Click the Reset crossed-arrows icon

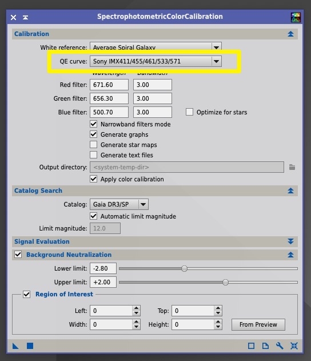(294, 346)
